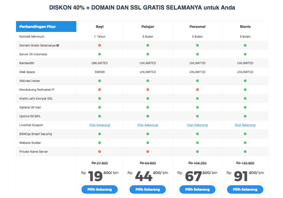Click Pelajar's red cross for Private Name Server
Viewport: 283px width, 198px height.
tap(148, 152)
